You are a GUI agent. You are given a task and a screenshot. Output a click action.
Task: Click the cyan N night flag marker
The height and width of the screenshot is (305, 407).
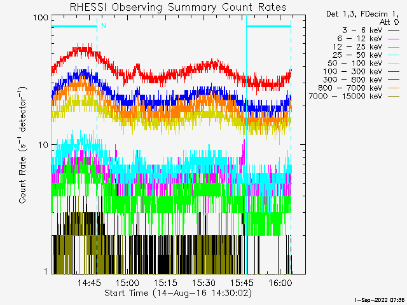(104, 25)
